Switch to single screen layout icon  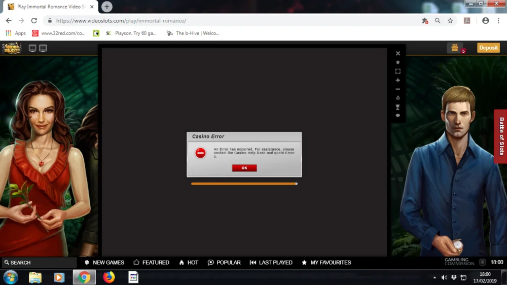[x=32, y=48]
